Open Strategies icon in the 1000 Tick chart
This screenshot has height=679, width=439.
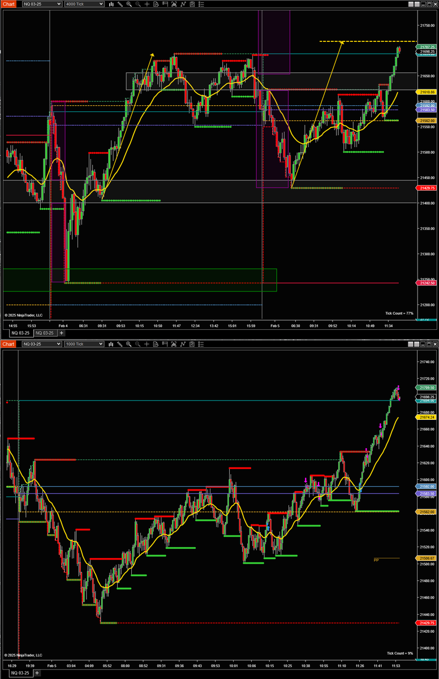coord(192,344)
